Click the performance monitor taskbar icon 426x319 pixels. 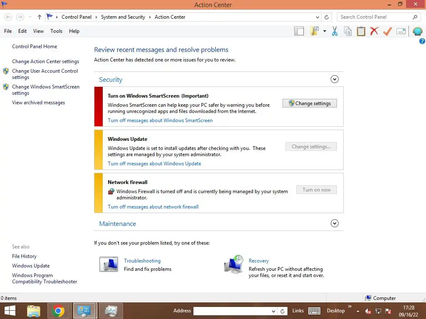tap(111, 311)
